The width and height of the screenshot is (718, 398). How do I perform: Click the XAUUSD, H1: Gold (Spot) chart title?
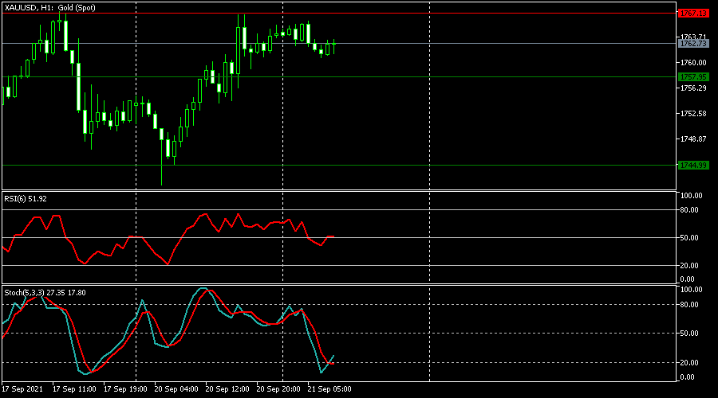click(x=50, y=8)
